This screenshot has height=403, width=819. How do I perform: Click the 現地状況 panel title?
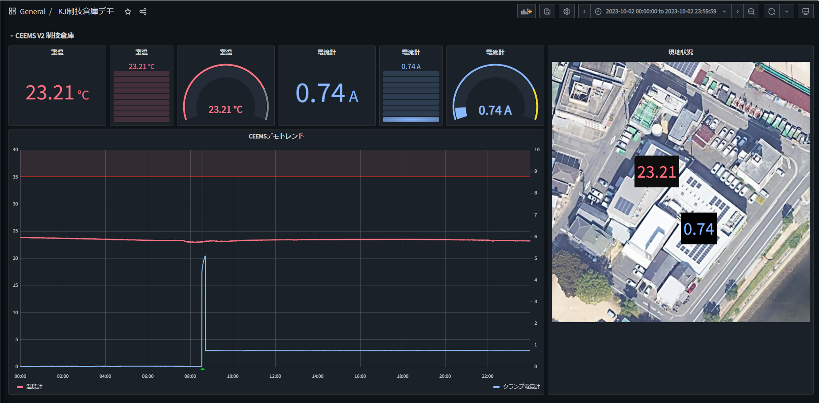681,52
